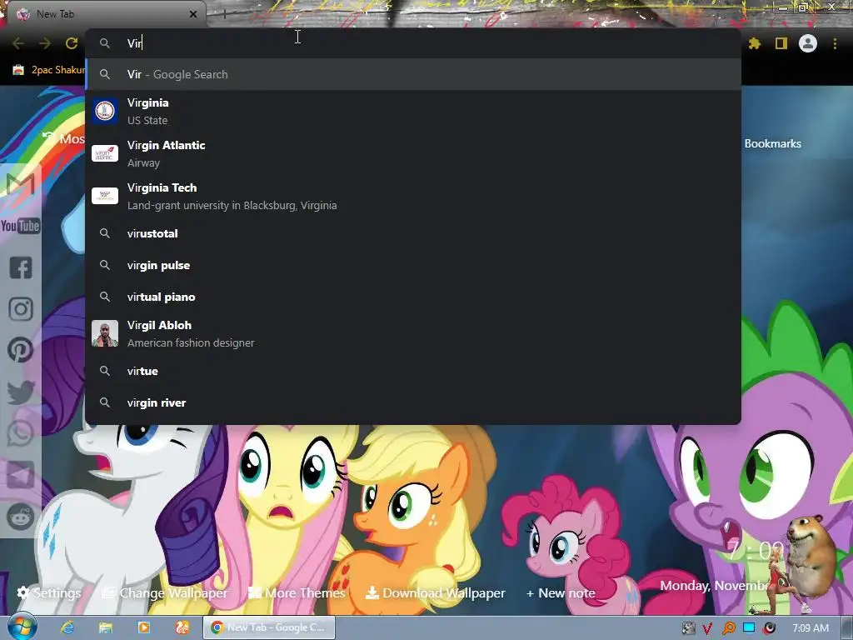The image size is (853, 640).
Task: Click the More Themes button
Action: [297, 592]
